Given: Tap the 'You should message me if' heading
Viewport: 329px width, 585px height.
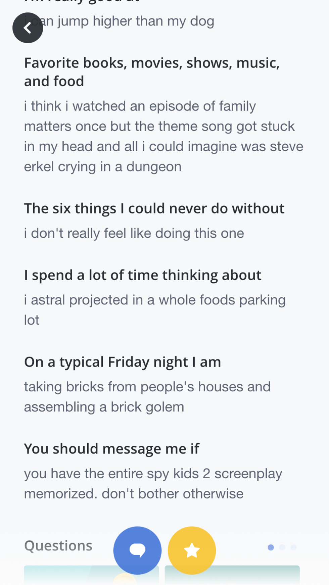Looking at the screenshot, I should point(112,449).
